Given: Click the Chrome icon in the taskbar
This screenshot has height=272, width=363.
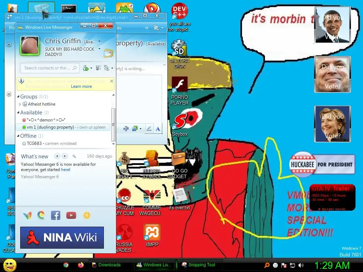Looking at the screenshot, I should point(66,265).
